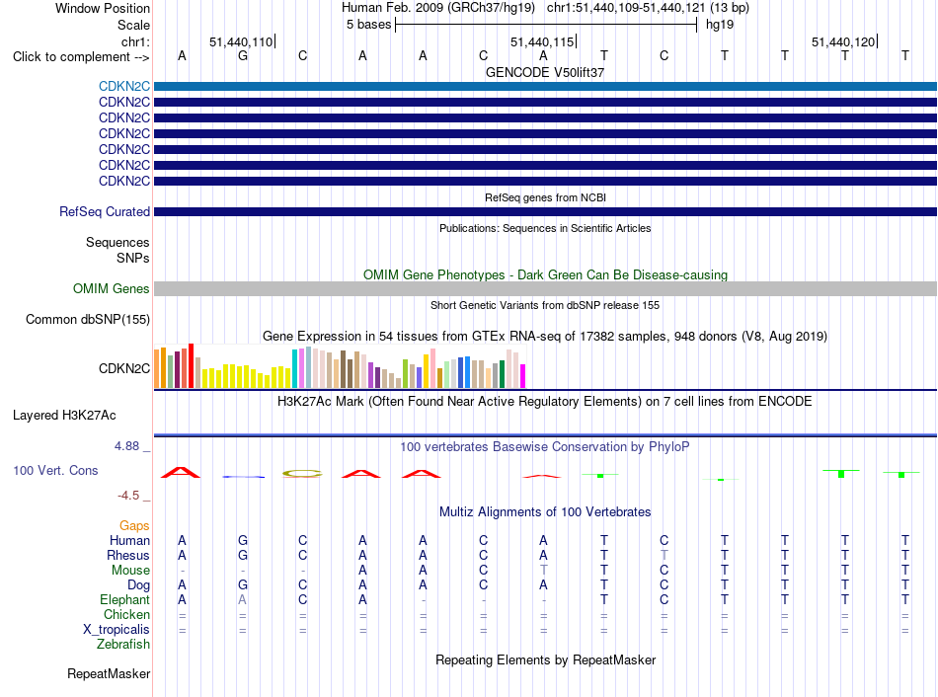Click the 4.88 PhyloP upper limit value

(126, 446)
